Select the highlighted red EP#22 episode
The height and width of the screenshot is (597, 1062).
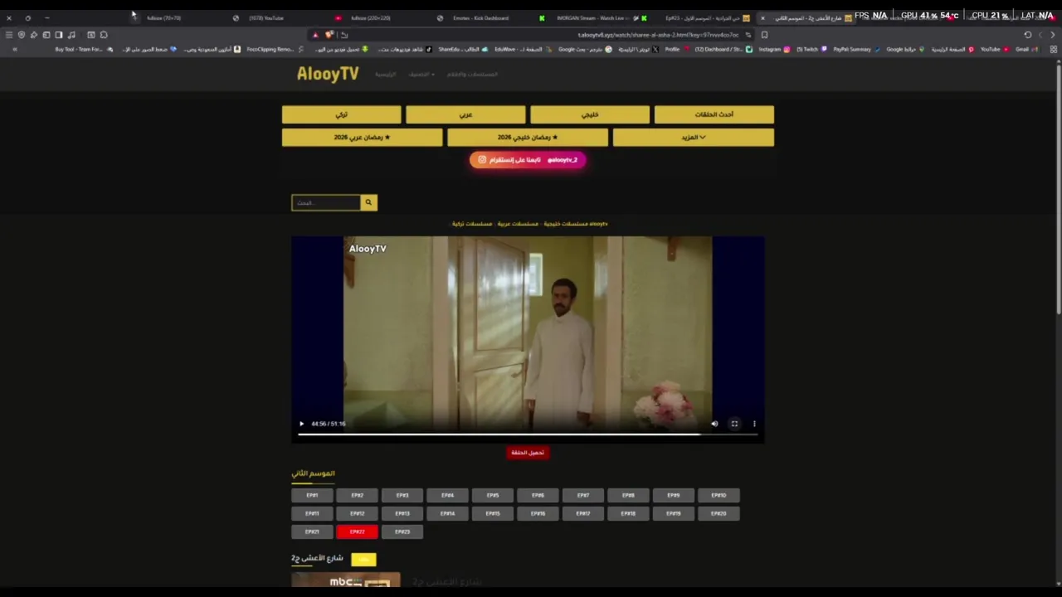(x=357, y=532)
